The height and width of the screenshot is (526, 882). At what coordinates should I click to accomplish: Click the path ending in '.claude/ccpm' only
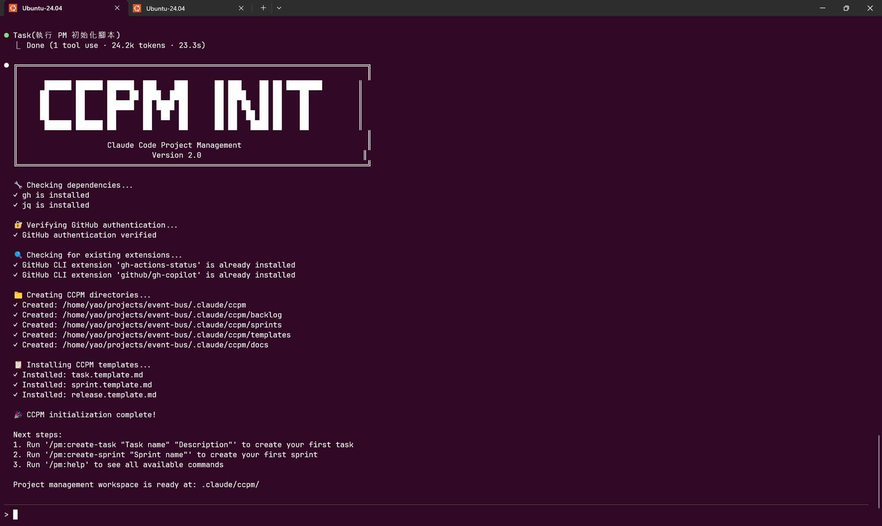[154, 305]
